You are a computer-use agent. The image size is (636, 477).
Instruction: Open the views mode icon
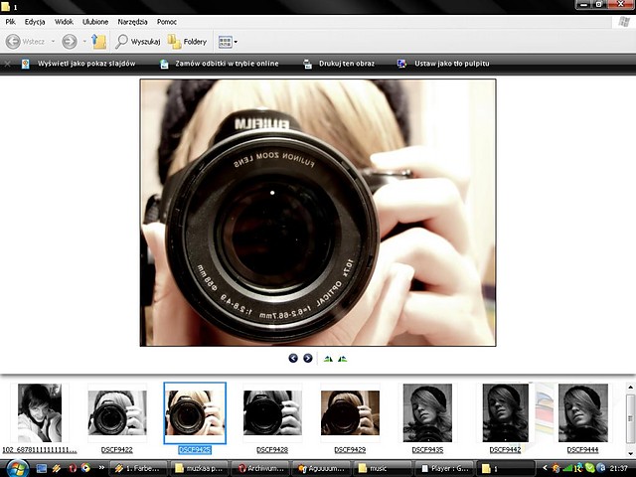point(226,42)
